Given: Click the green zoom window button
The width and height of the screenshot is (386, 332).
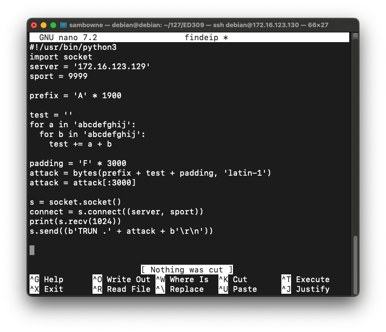Looking at the screenshot, I should click(53, 25).
